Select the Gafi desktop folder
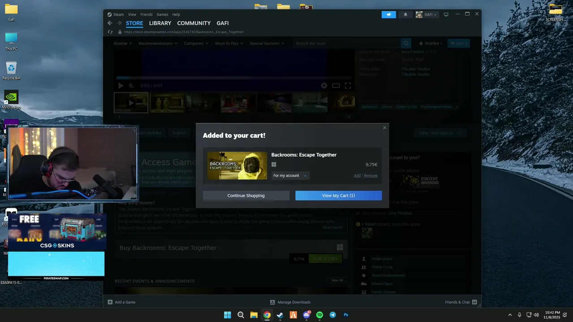This screenshot has width=573, height=322. click(x=11, y=13)
